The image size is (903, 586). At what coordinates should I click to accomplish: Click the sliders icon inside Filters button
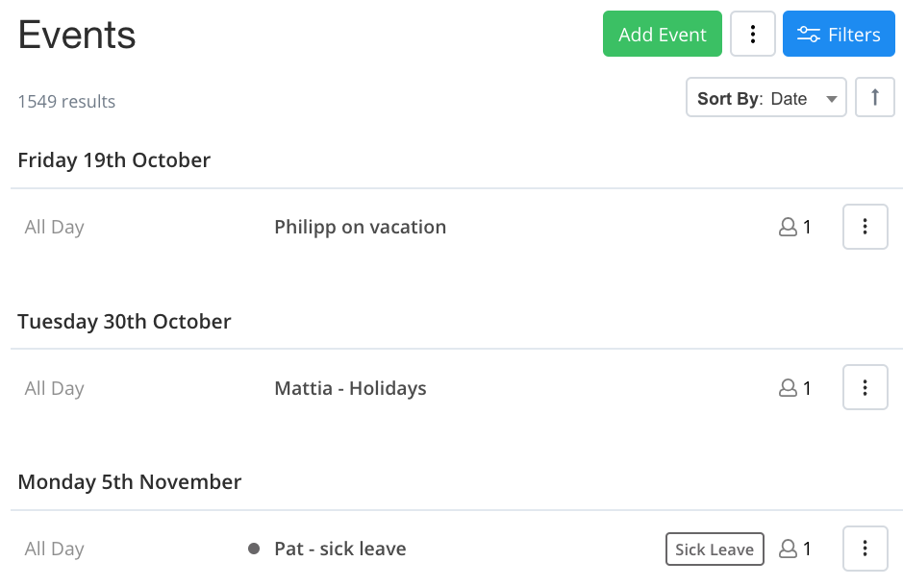(808, 36)
